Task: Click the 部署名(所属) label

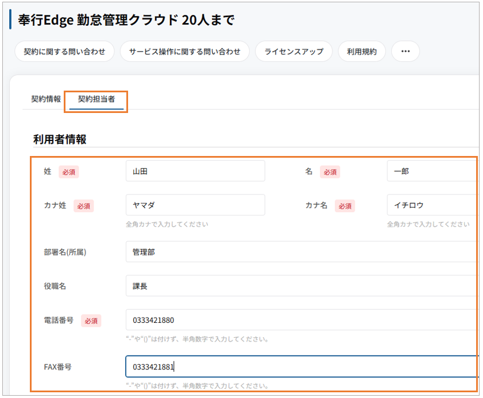Action: (65, 252)
